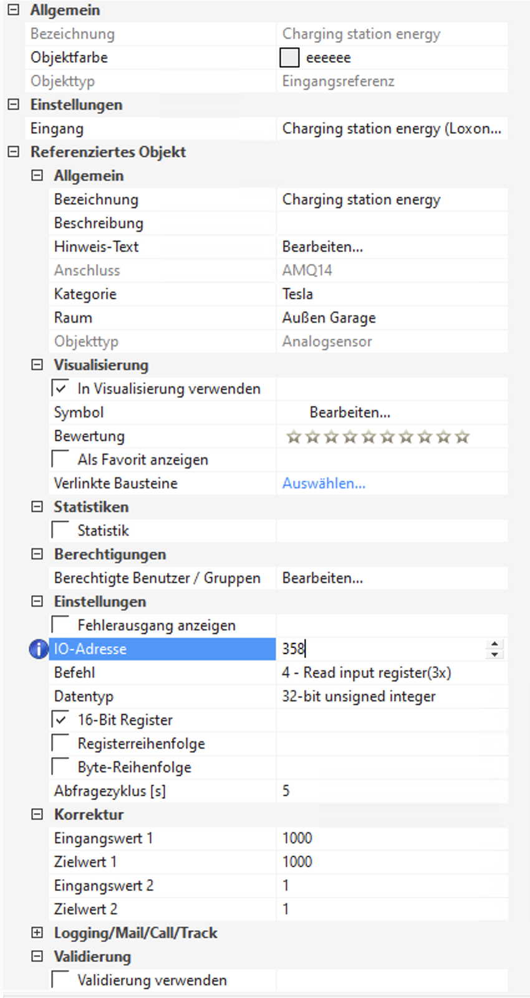Collapse the Referenziertes Objekt section
Viewport: 530px width, 998px height.
pos(14,151)
